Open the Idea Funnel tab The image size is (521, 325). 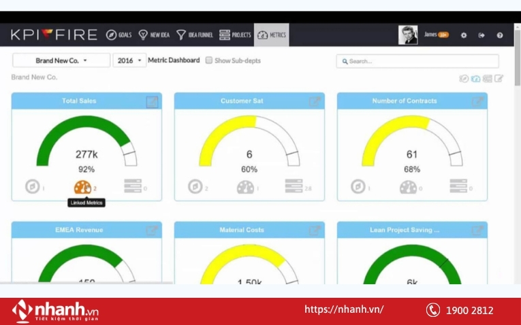point(195,35)
